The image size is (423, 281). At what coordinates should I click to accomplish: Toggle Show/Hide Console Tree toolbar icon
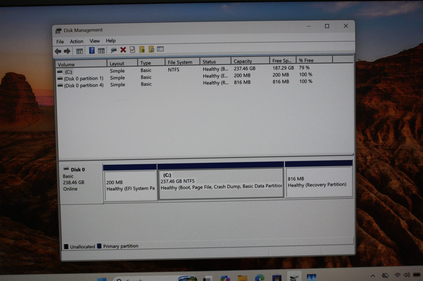click(x=79, y=51)
